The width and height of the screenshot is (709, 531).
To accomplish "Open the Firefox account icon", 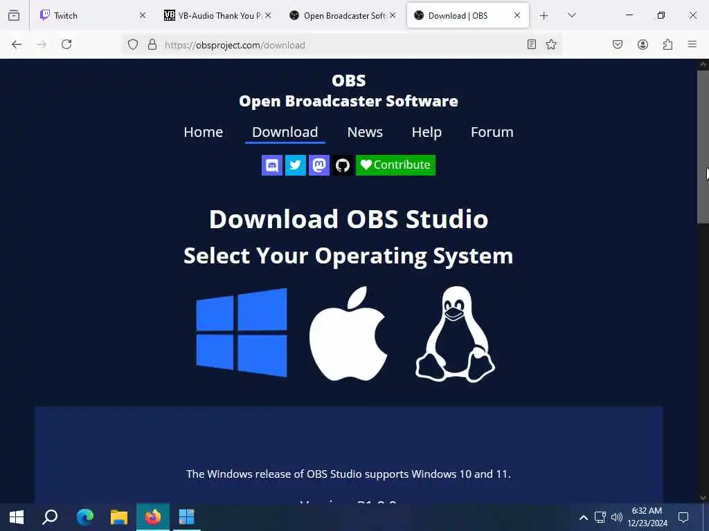I will [x=643, y=44].
